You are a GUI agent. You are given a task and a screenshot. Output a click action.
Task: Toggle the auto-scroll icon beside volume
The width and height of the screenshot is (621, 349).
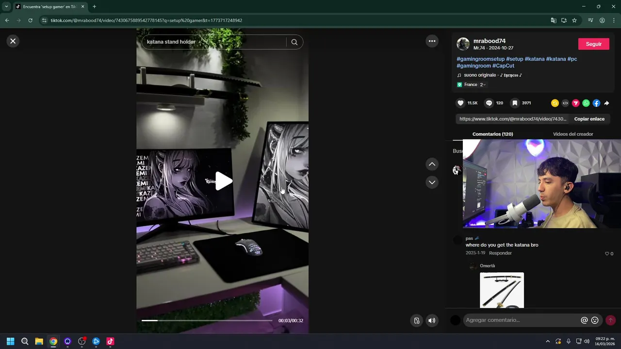(x=417, y=320)
